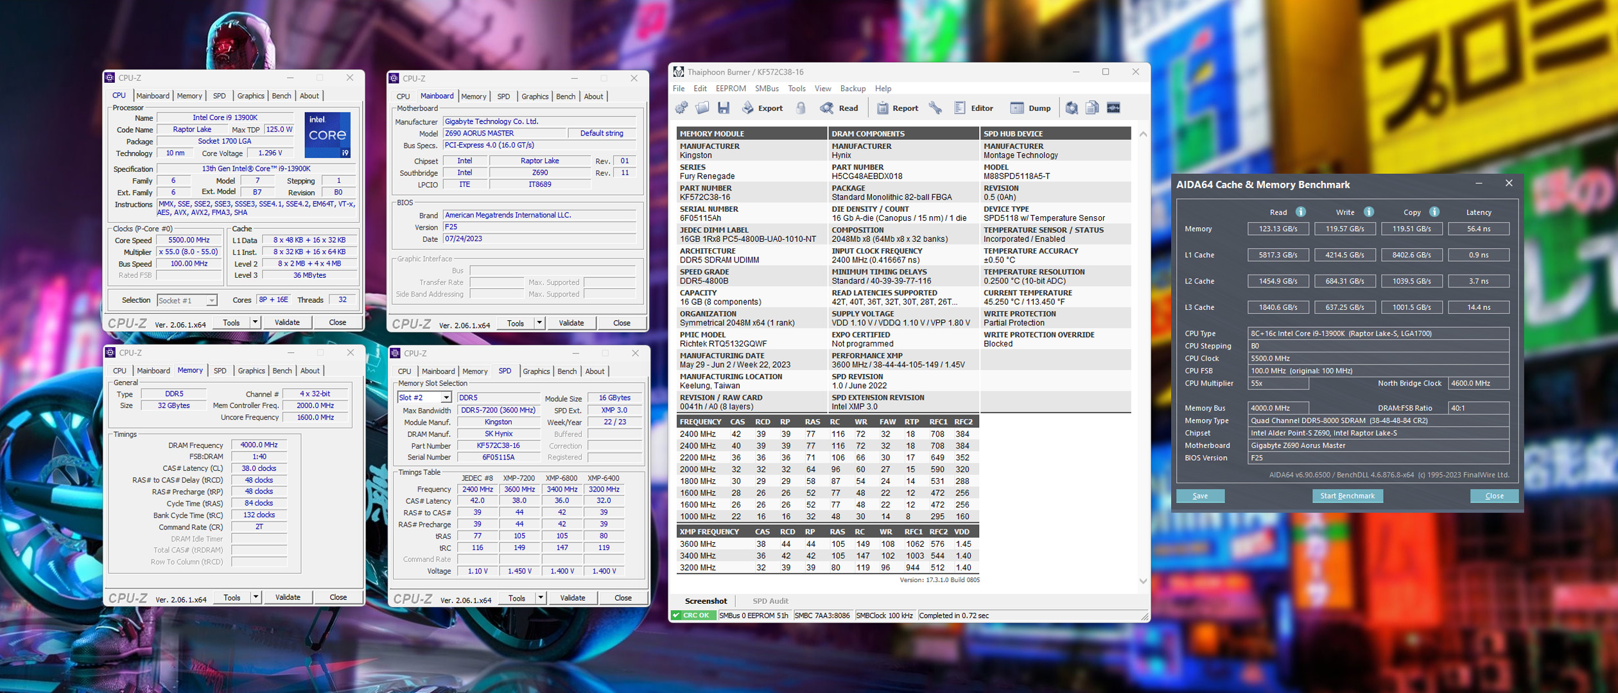Click L3 Cache Copy value 1001.5 GB/s
Image resolution: width=1618 pixels, height=693 pixels.
[1411, 307]
